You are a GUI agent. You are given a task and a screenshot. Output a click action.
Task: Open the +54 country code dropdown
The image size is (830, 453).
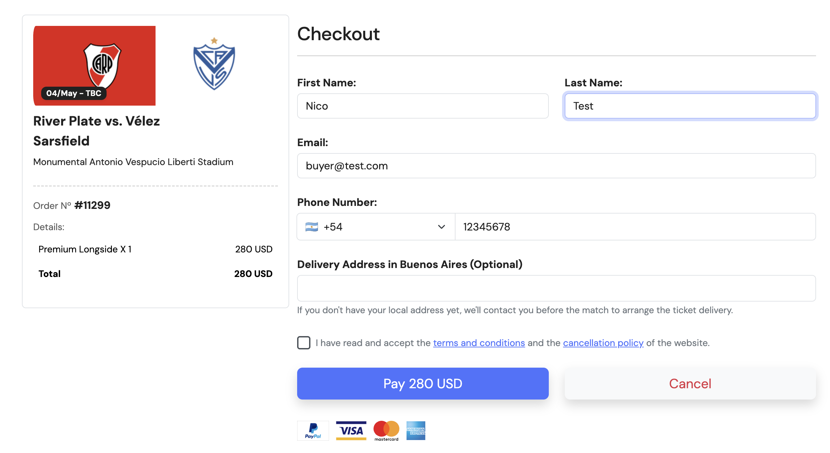coord(375,227)
